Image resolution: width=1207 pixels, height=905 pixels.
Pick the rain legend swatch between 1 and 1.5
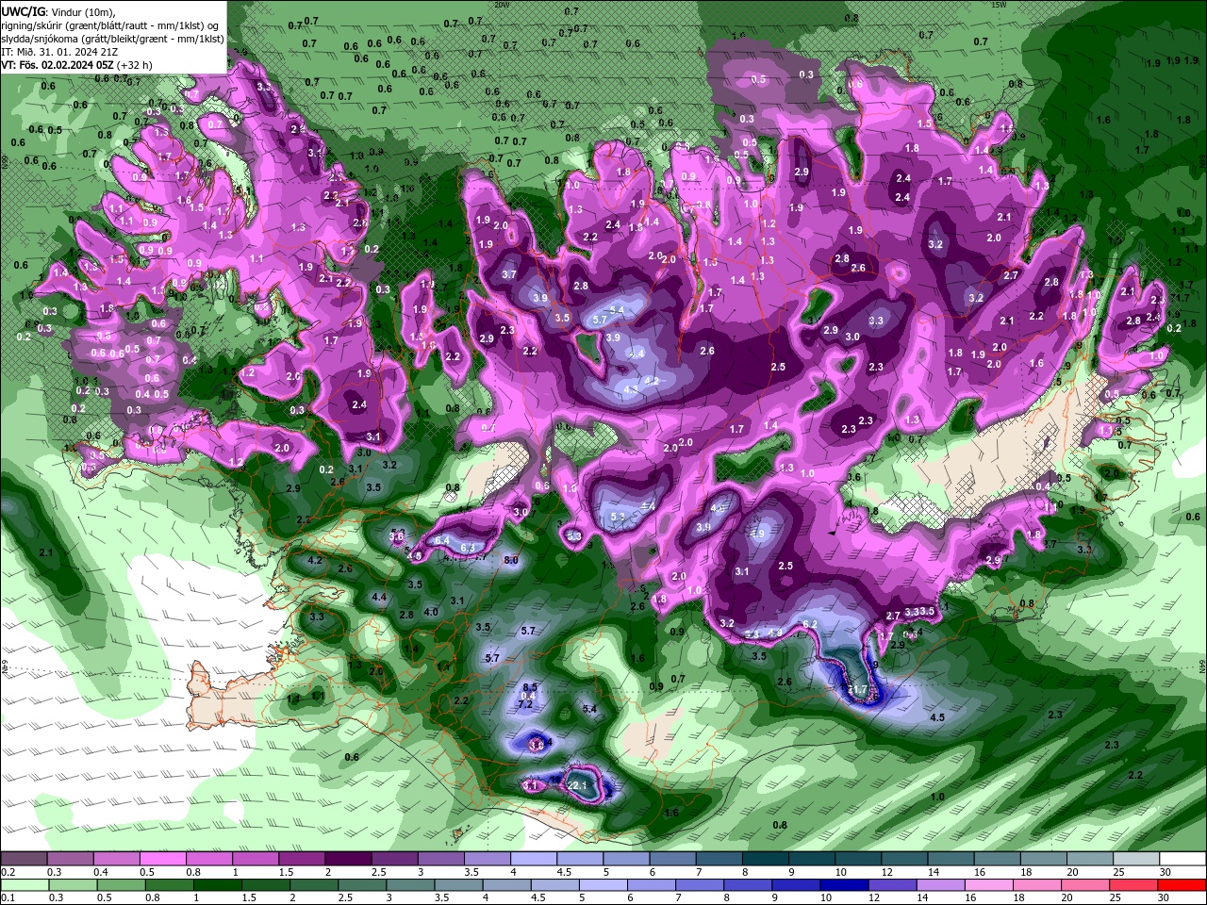pos(218,885)
